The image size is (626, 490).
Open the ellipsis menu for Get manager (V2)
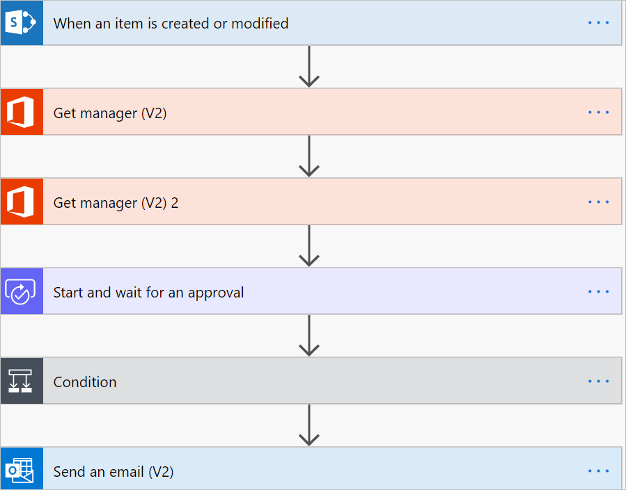[x=598, y=113]
